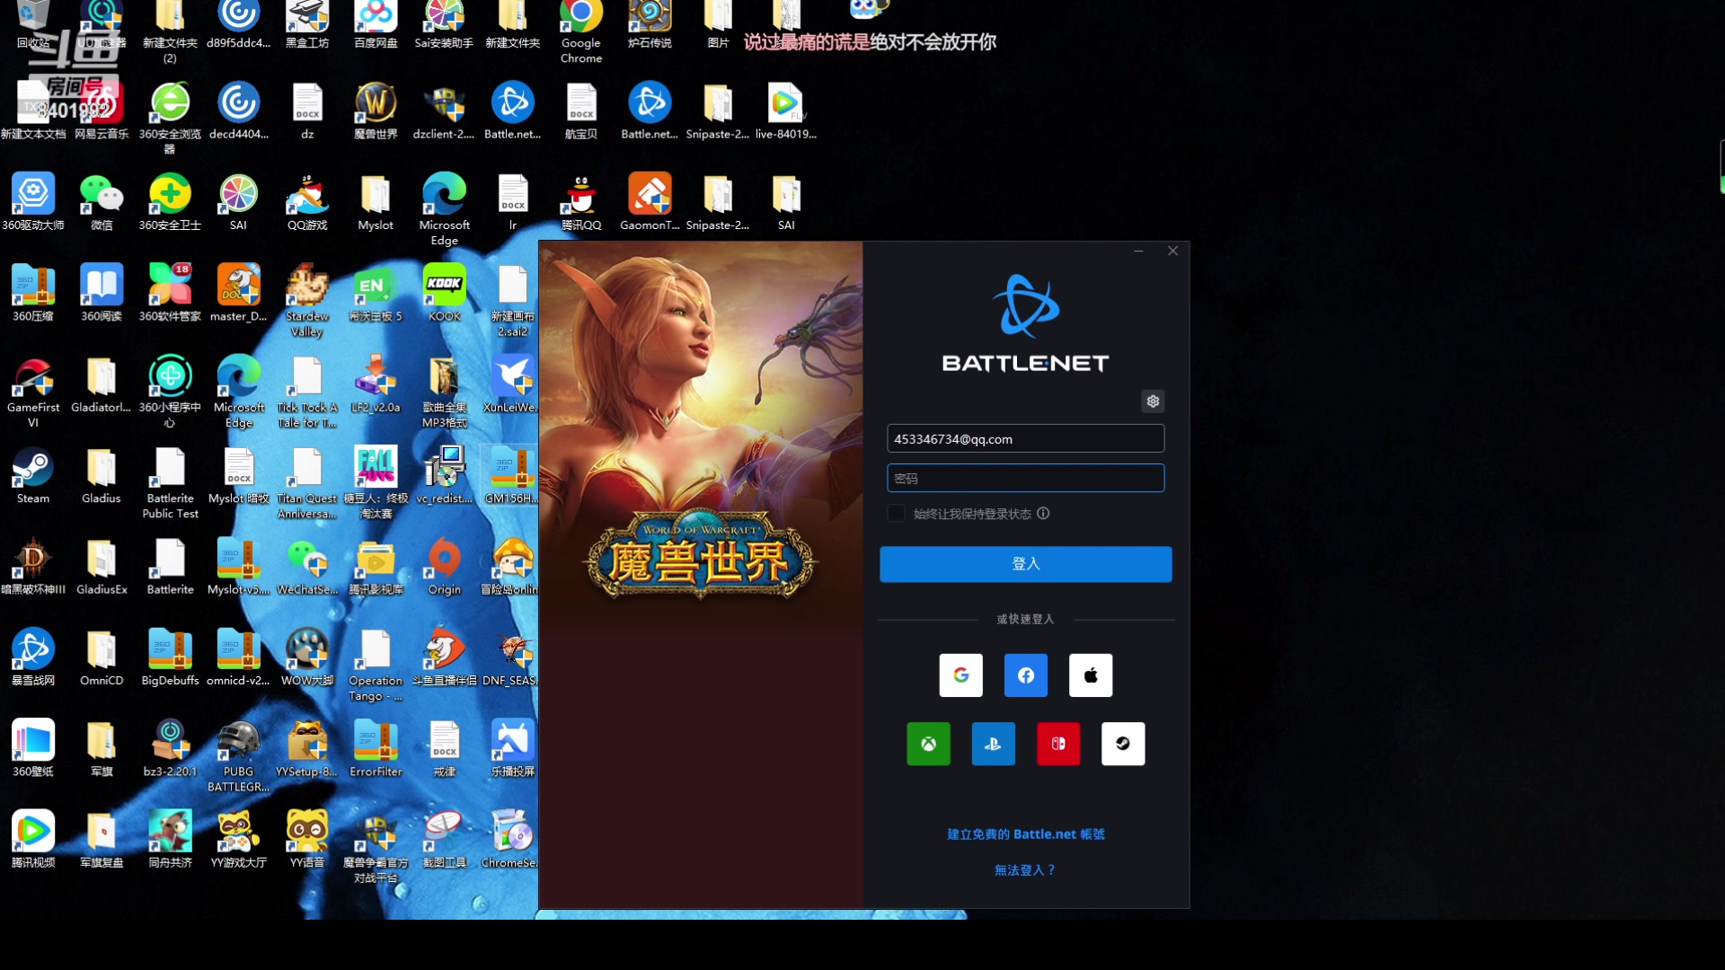Image resolution: width=1725 pixels, height=970 pixels.
Task: Click the Google quick login button
Action: tap(960, 675)
